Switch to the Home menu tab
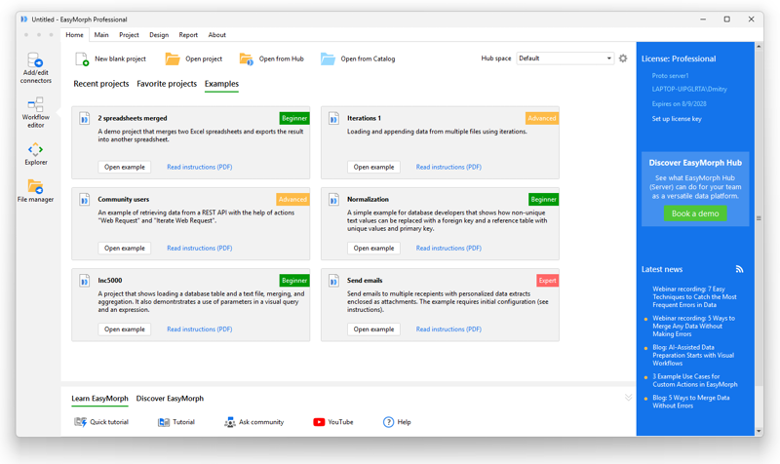This screenshot has width=780, height=464. (75, 35)
